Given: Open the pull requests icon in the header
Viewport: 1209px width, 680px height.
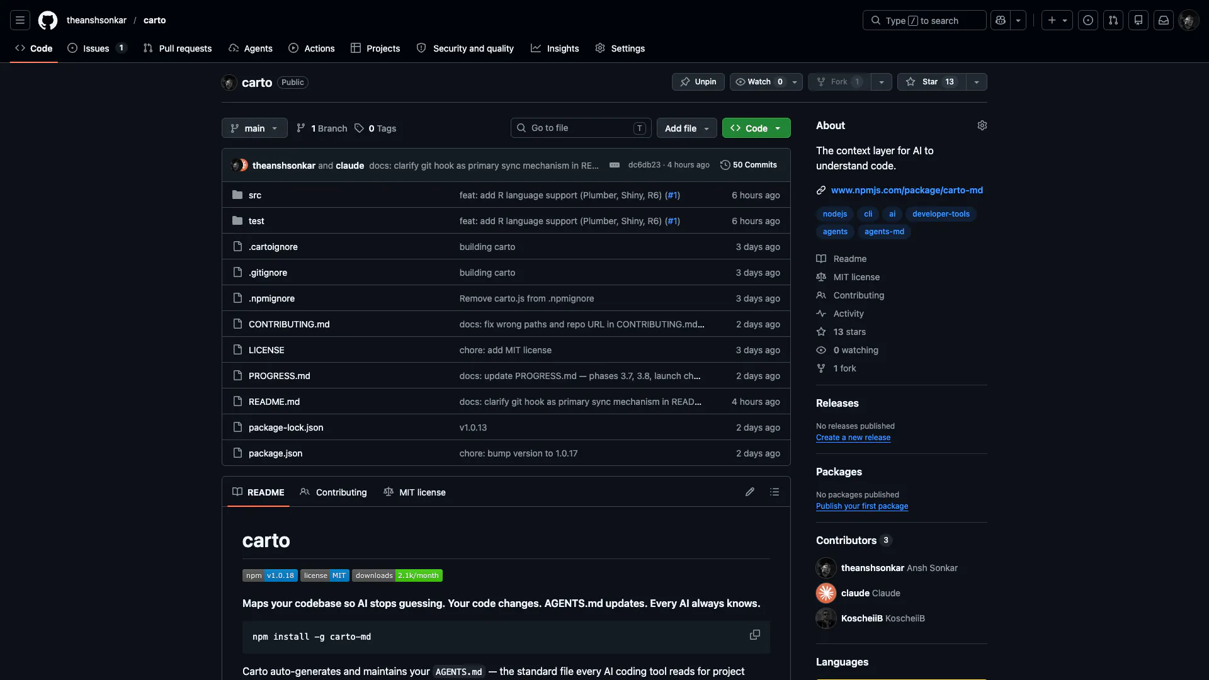Looking at the screenshot, I should [1113, 20].
